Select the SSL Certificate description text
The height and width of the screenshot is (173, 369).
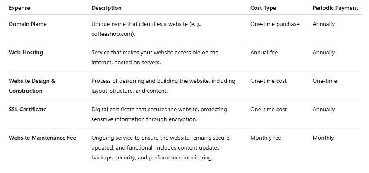[x=159, y=114]
